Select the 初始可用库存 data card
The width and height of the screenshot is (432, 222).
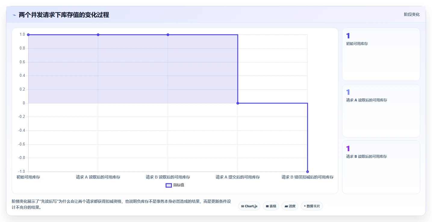tap(381, 54)
